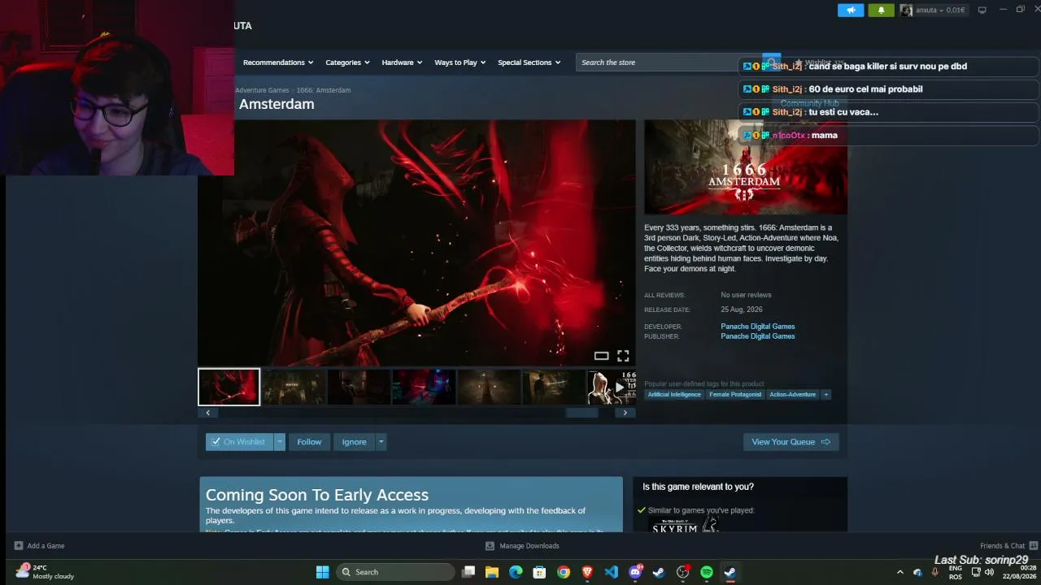The width and height of the screenshot is (1041, 585).
Task: Click the Ignore button
Action: point(354,442)
